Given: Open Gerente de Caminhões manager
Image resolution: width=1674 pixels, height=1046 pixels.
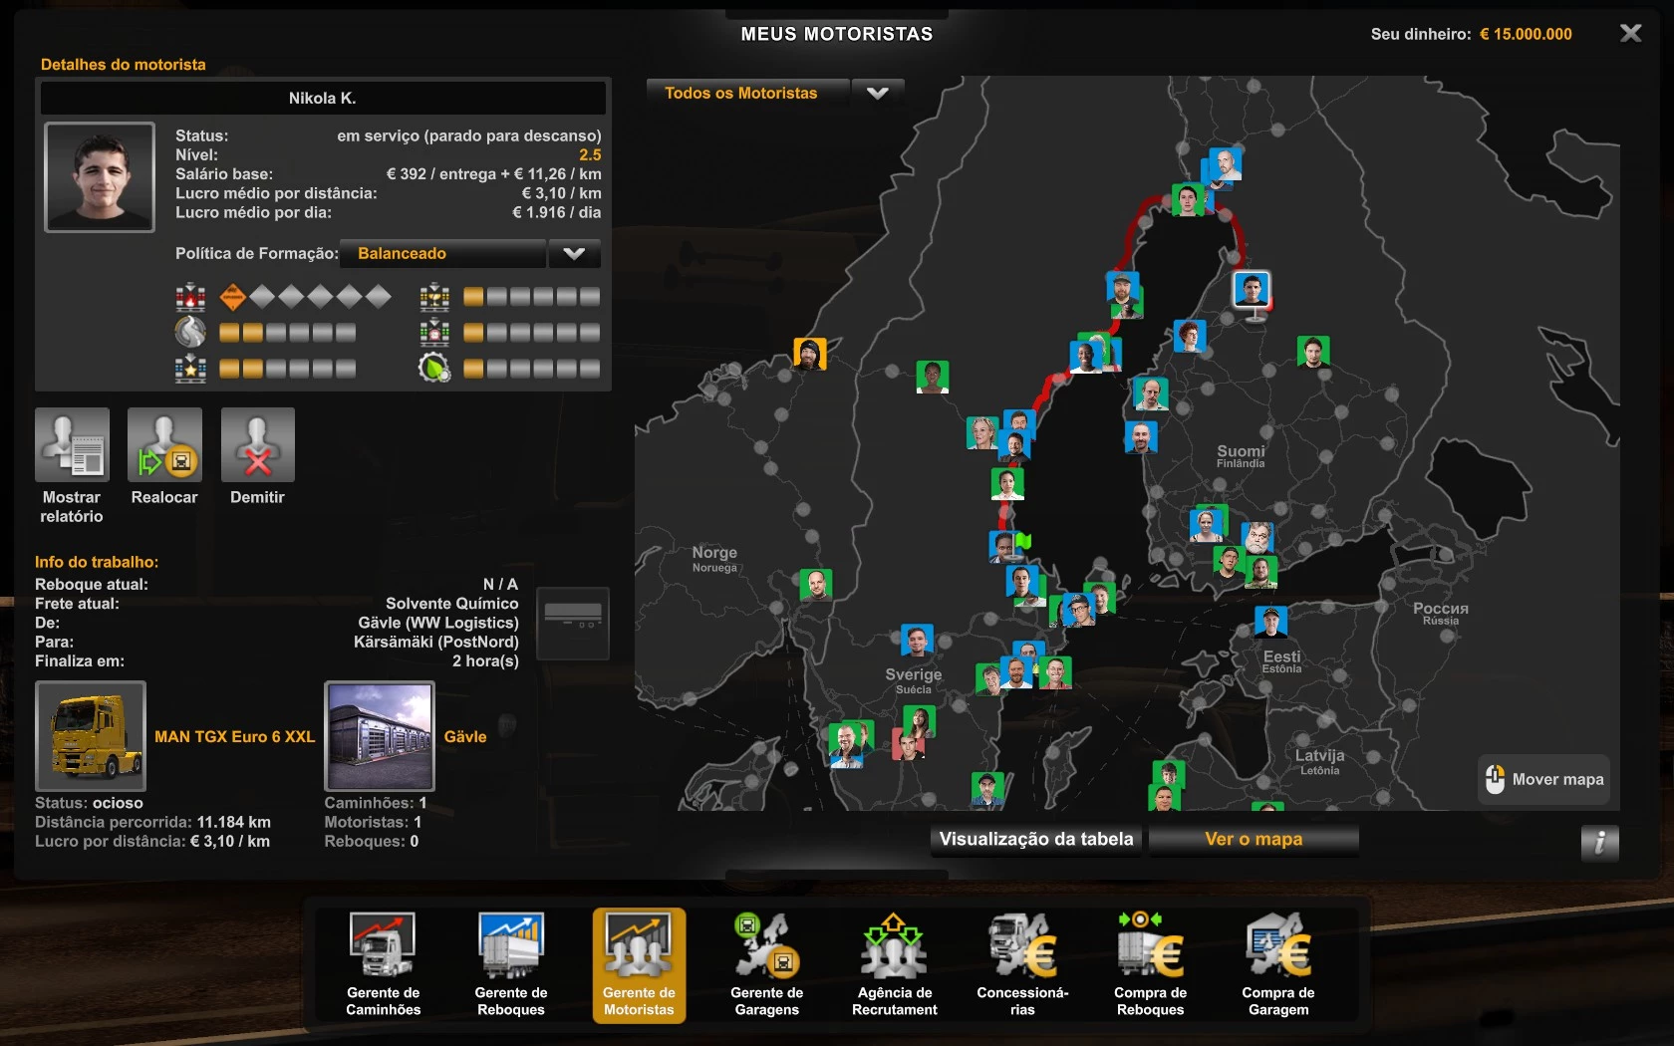Looking at the screenshot, I should [x=383, y=963].
